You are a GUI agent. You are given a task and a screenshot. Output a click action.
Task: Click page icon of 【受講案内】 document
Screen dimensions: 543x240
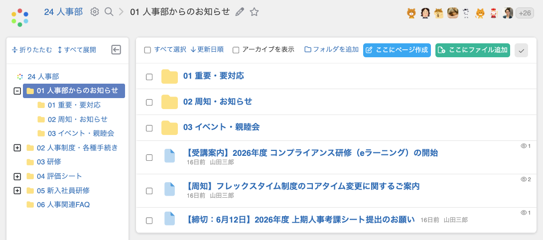pos(170,156)
